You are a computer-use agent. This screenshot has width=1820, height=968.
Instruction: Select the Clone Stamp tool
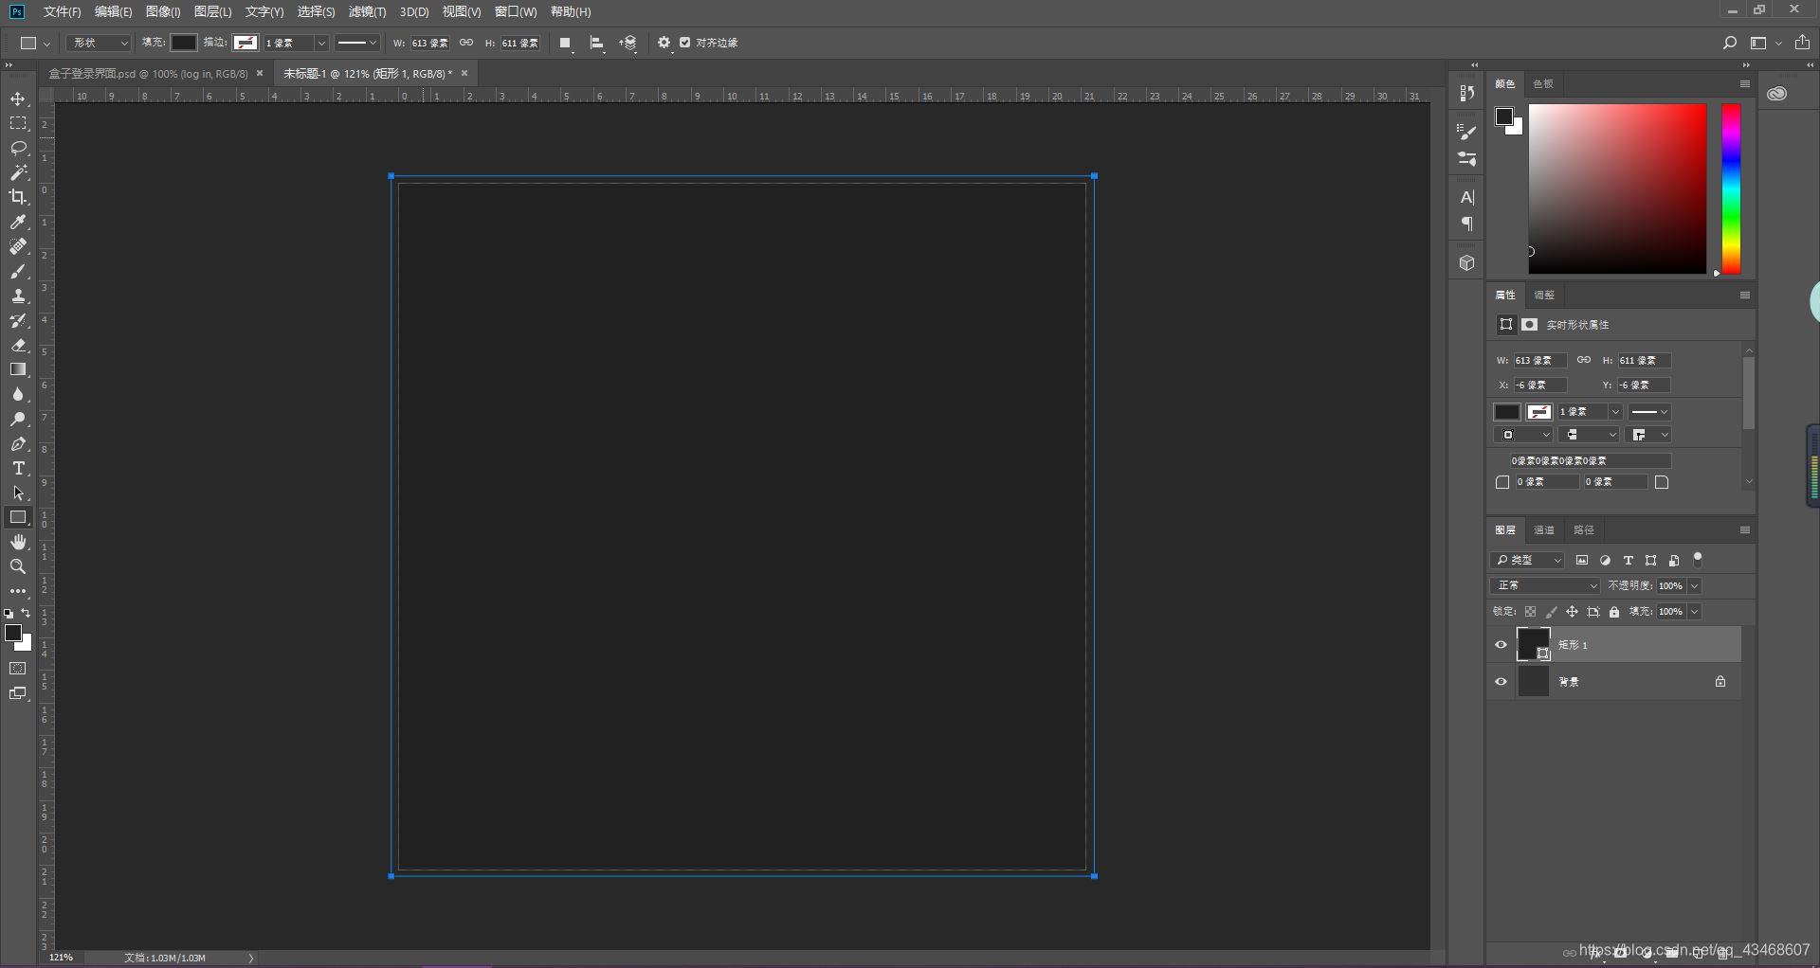[x=18, y=296]
